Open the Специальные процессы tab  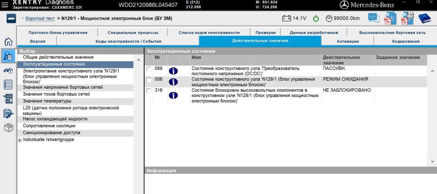pyautogui.click(x=133, y=33)
